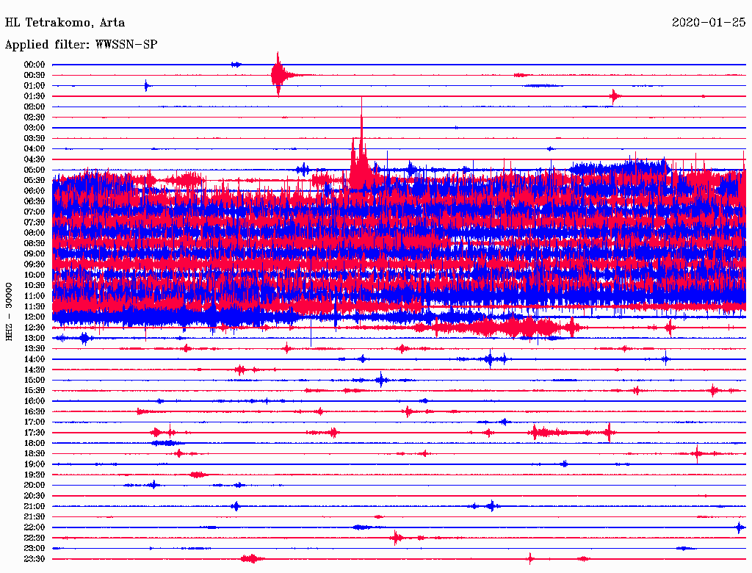Click the station title HL Tetrakomo, Arta
Viewport: 752px width, 573px height.
[x=65, y=22]
